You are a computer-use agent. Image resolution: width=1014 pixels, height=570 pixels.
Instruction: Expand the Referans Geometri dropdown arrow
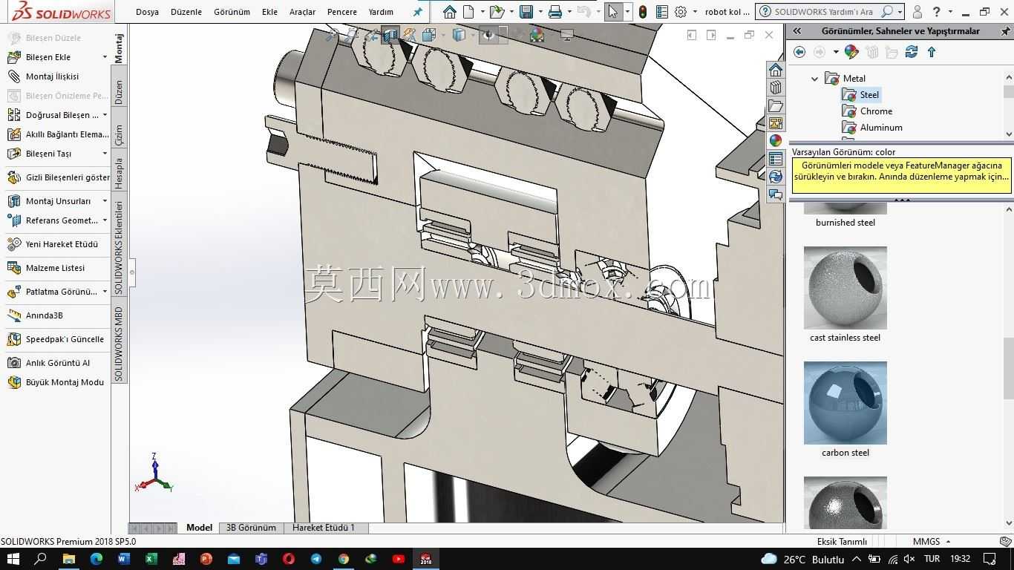(x=105, y=220)
